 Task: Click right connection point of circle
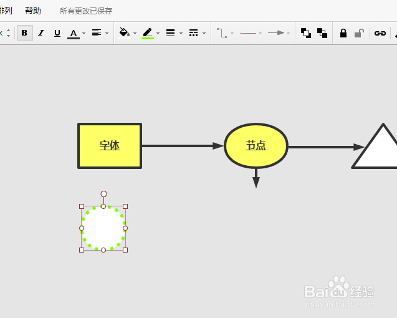pos(125,228)
